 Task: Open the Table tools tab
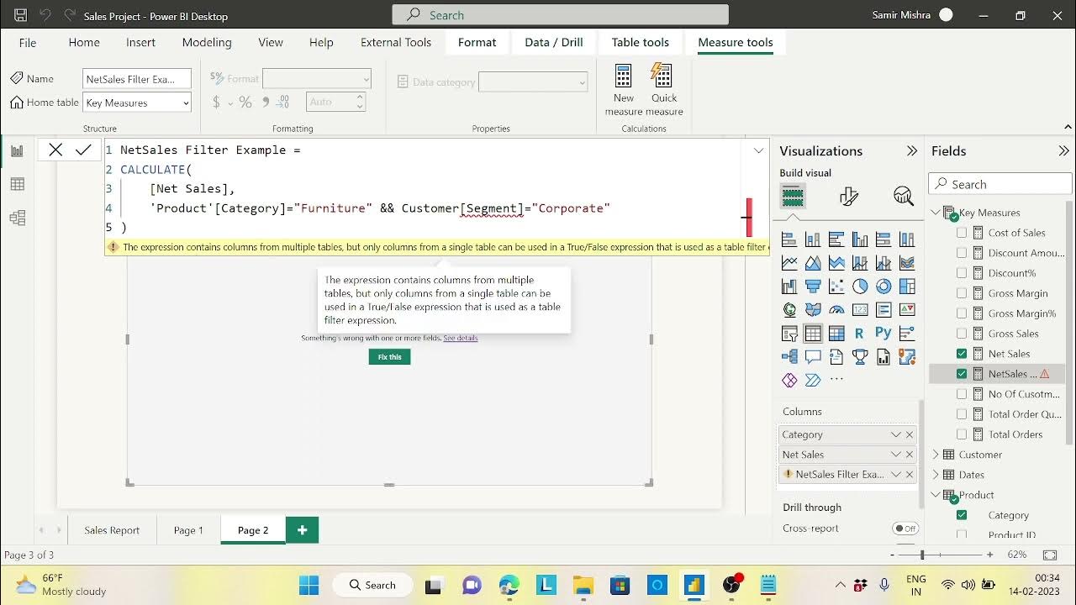point(641,42)
